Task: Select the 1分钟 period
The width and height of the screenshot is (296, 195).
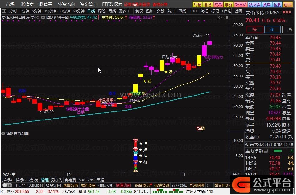Action: [x=24, y=11]
